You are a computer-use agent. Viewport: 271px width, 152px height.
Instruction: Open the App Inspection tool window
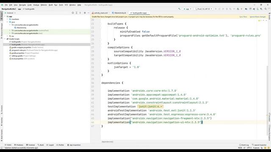point(74,145)
